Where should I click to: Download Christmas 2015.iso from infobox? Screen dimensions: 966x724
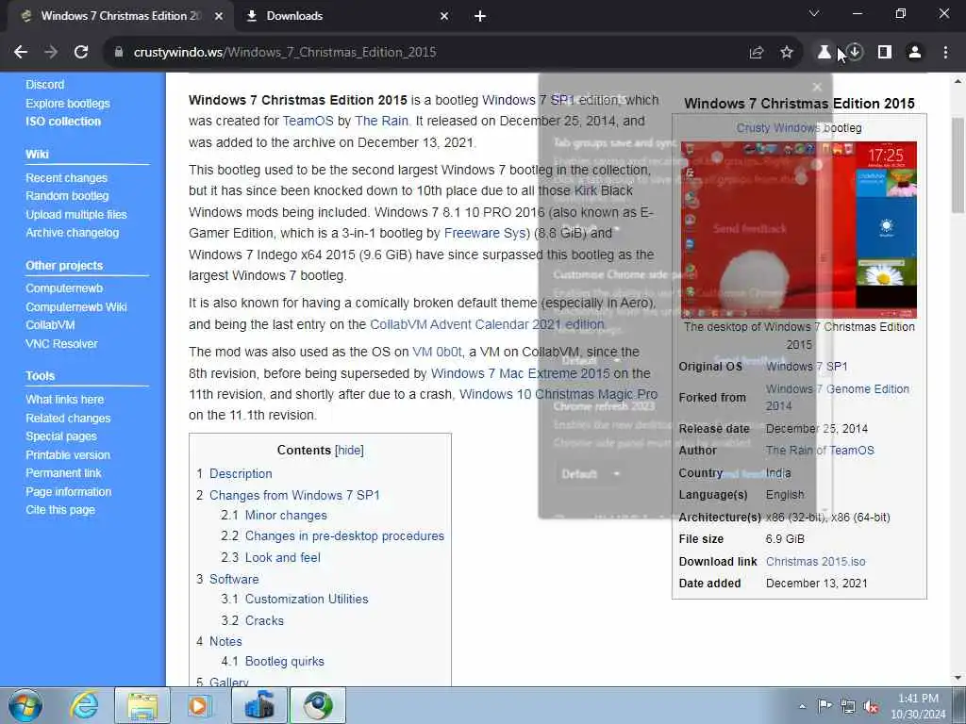click(x=816, y=562)
